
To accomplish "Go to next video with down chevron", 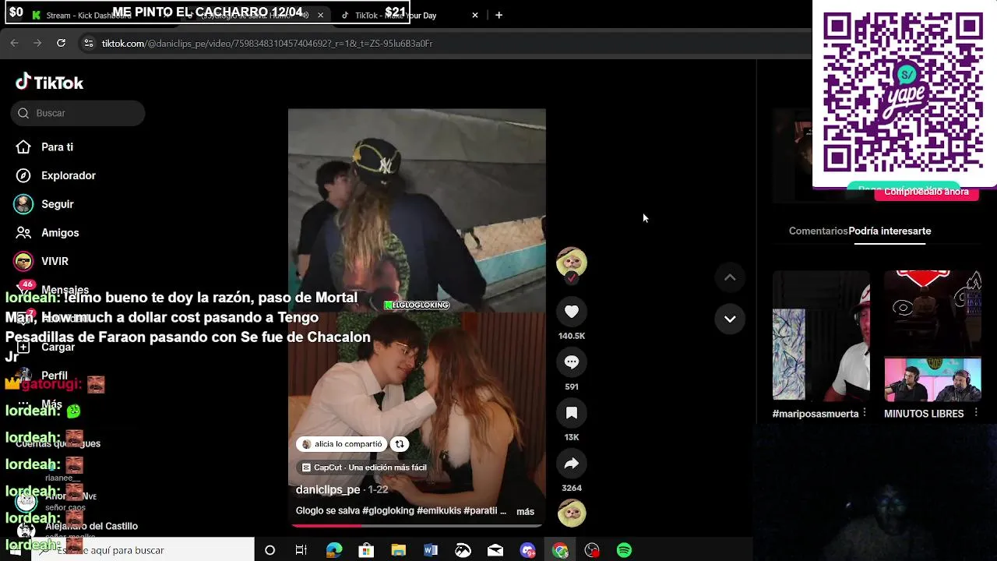I will point(730,319).
